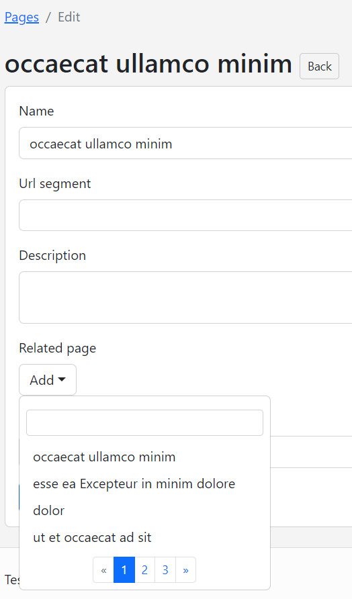The width and height of the screenshot is (352, 599).
Task: Click the Description label
Action: coord(52,255)
